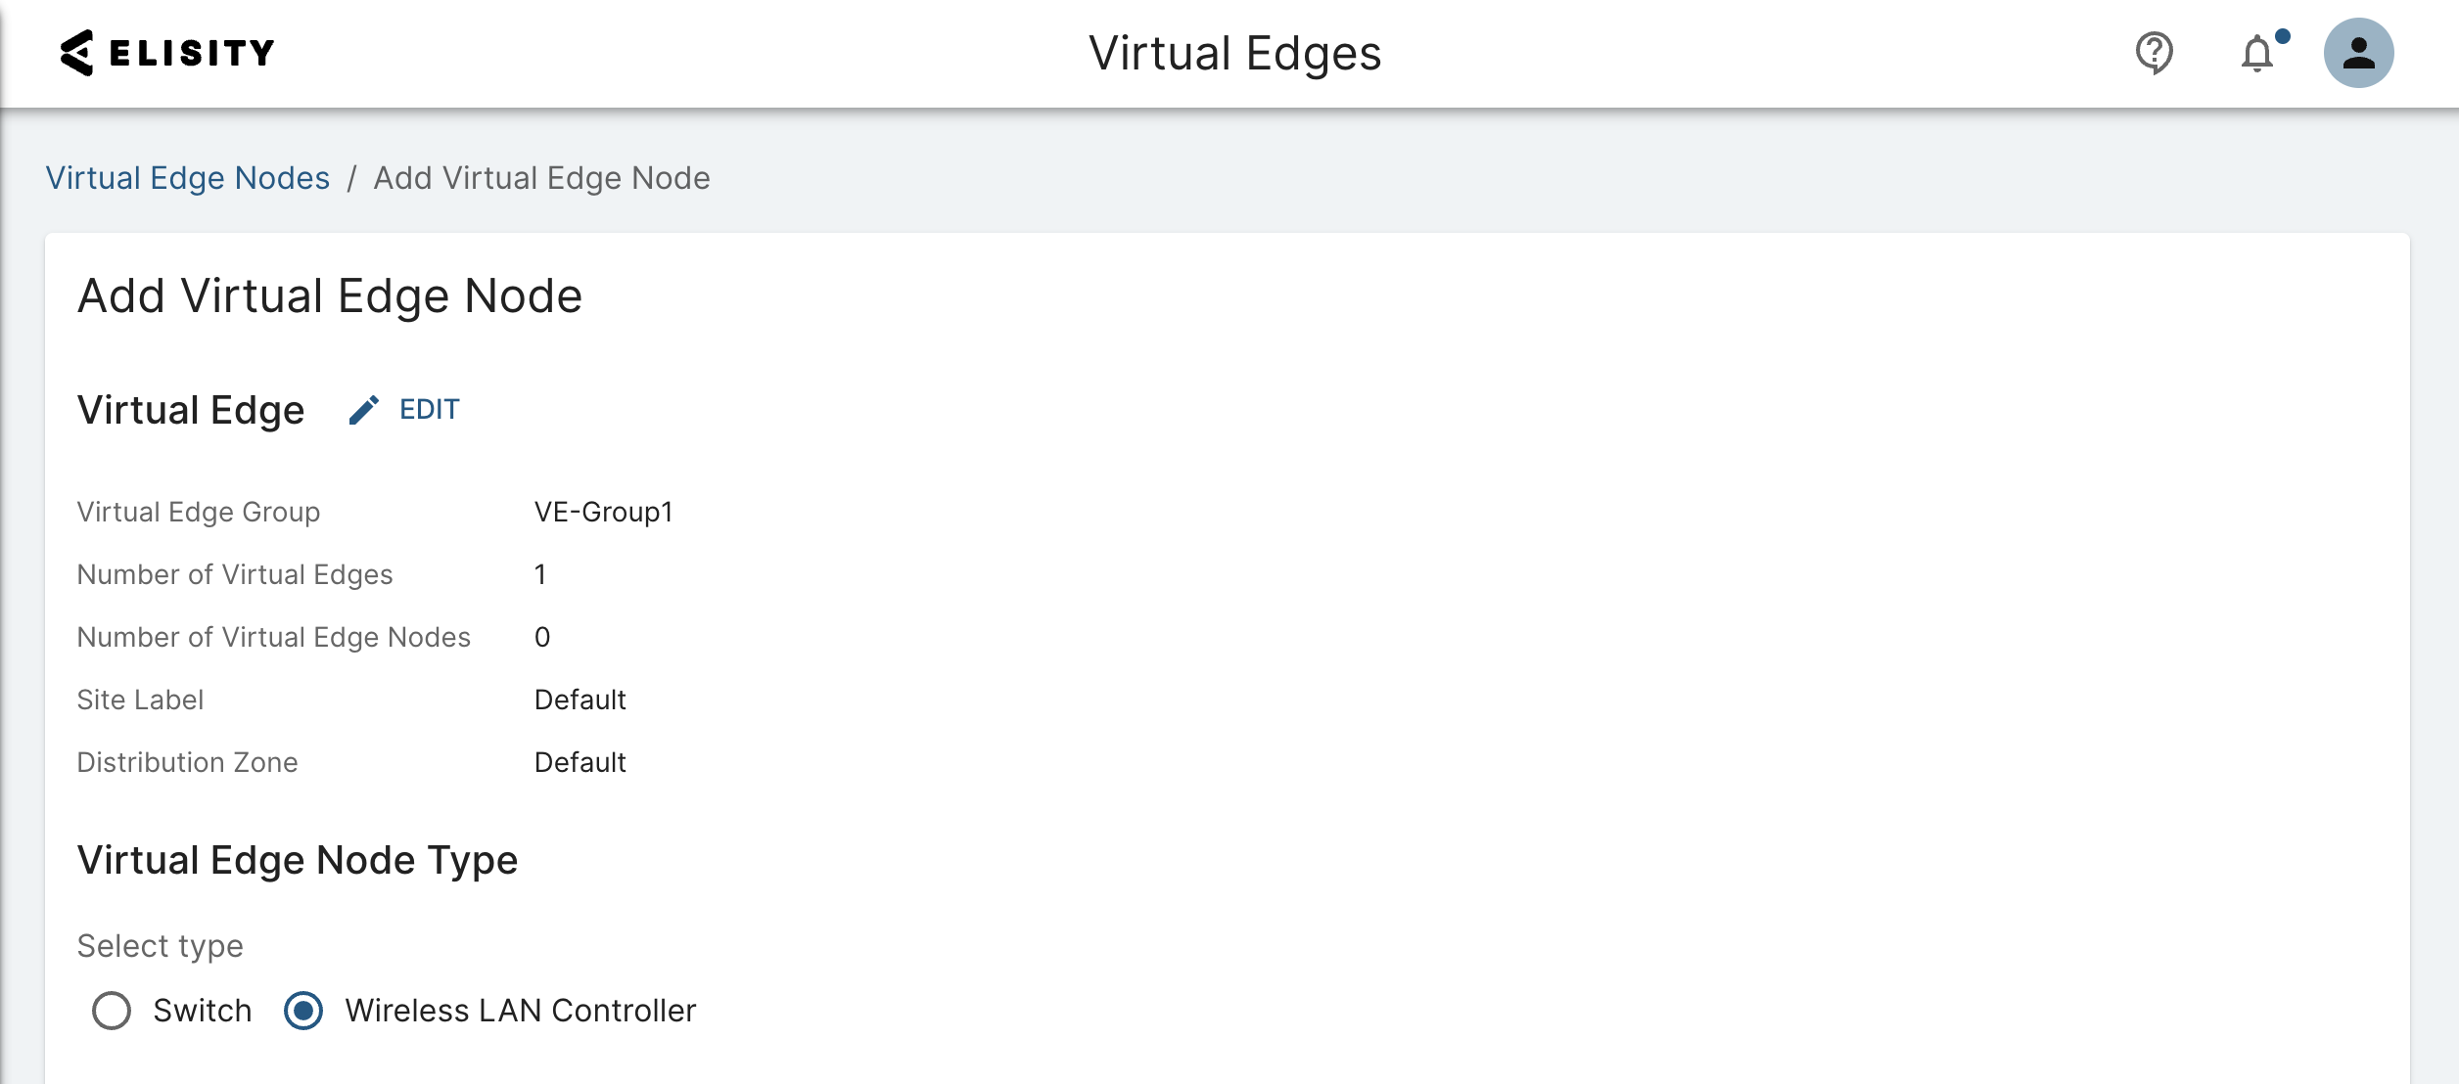The height and width of the screenshot is (1084, 2459).
Task: Click the Site Label Default value
Action: 580,700
